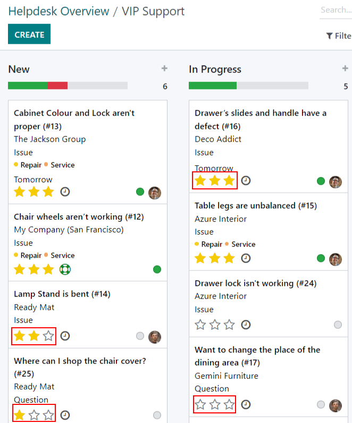Set third priority star on Lamp Stand ticket
The image size is (352, 423).
[x=48, y=336]
